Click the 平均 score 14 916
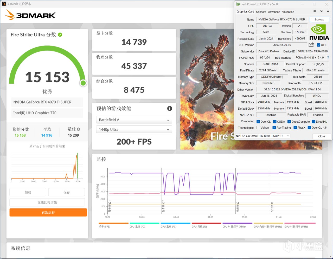This screenshot has height=259, width=333. (47, 135)
